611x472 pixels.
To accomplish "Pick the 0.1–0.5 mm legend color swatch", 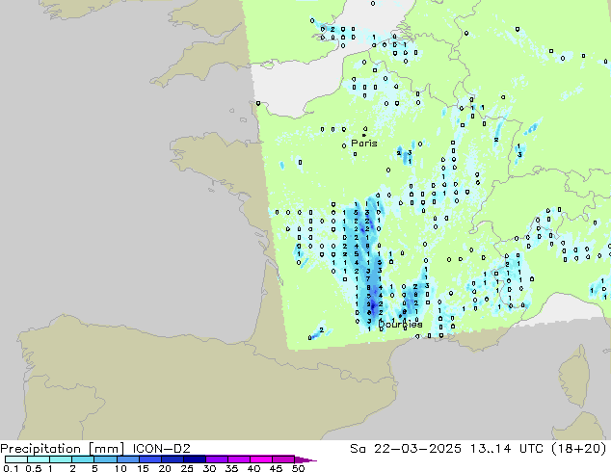I will pos(16,459).
